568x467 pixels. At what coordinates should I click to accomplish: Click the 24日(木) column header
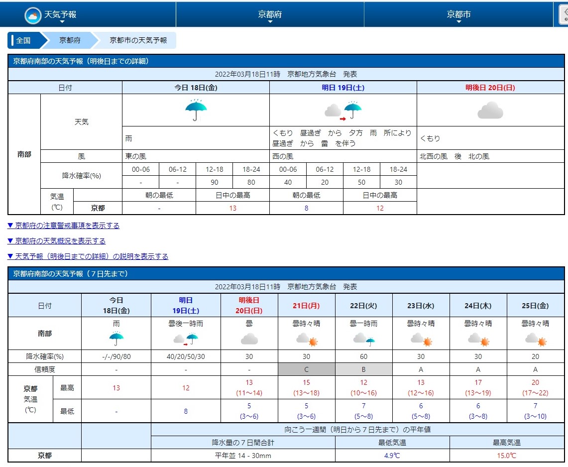pos(478,305)
